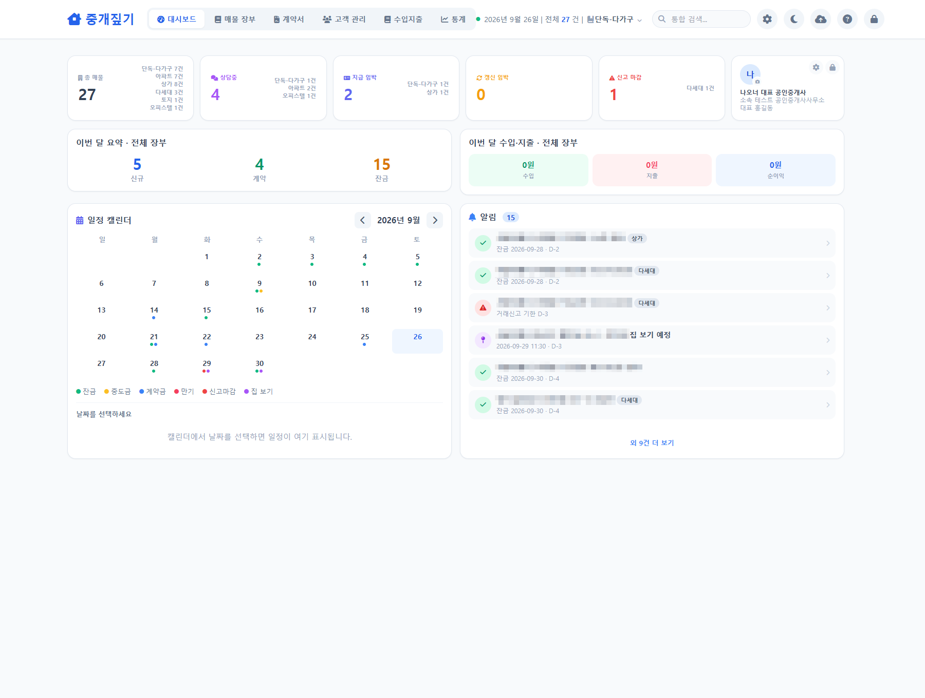Expand first 상가 잔금 2026-09-28 alert chevron
Image resolution: width=925 pixels, height=698 pixels.
(828, 243)
